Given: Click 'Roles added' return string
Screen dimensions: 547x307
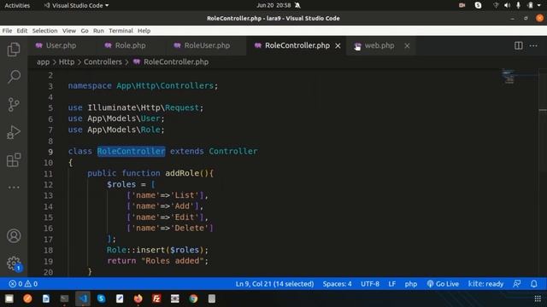Looking at the screenshot, I should pyautogui.click(x=173, y=261).
